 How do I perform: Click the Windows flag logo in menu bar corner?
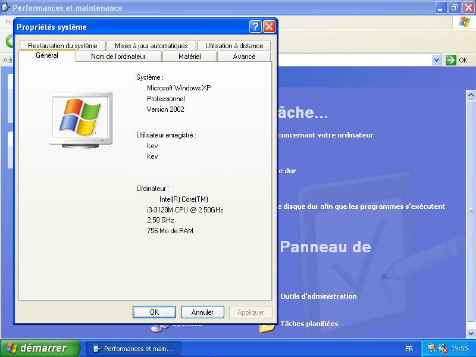pyautogui.click(x=465, y=22)
